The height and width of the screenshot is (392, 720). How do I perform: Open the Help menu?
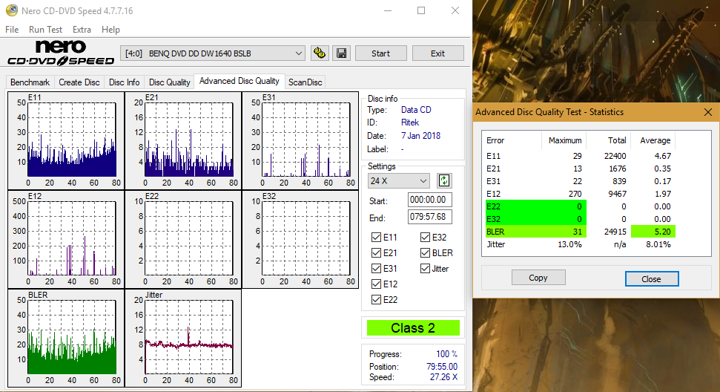[x=110, y=30]
